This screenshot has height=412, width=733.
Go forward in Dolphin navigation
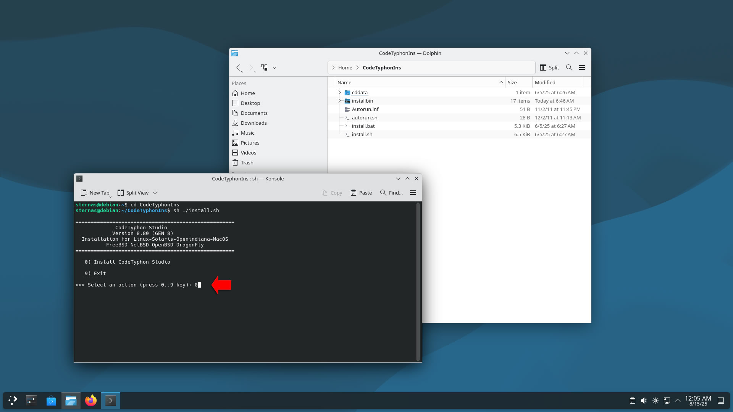[x=251, y=68]
